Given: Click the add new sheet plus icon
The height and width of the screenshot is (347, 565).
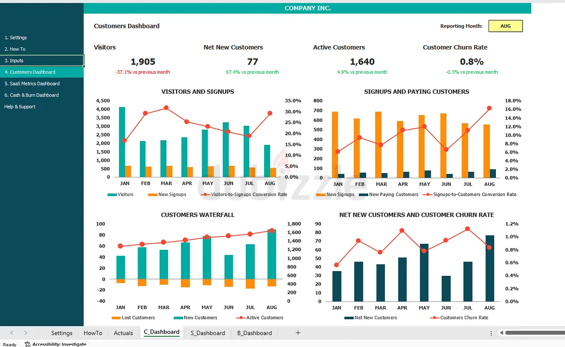Looking at the screenshot, I should click(298, 333).
